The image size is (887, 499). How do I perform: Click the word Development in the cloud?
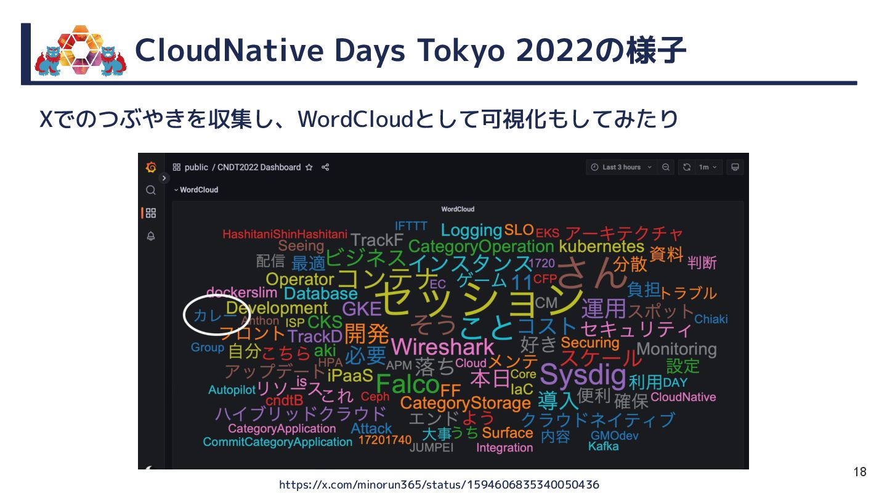(x=277, y=308)
